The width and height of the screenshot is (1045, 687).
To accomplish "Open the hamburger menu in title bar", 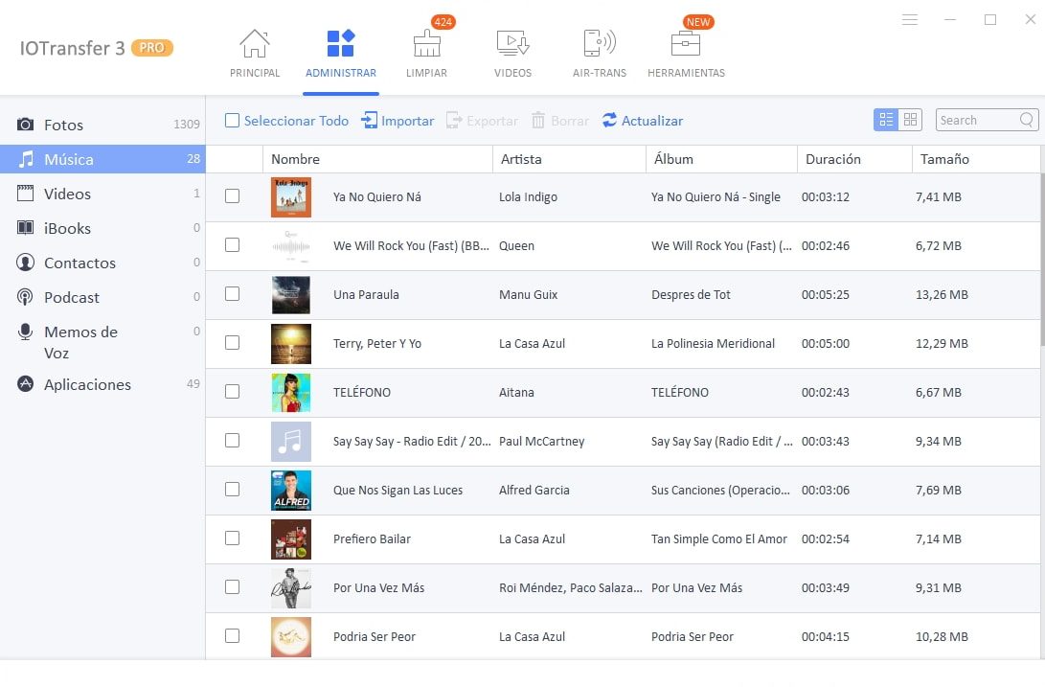I will (910, 19).
